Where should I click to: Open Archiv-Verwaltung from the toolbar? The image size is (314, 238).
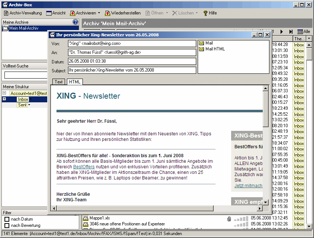point(22,13)
